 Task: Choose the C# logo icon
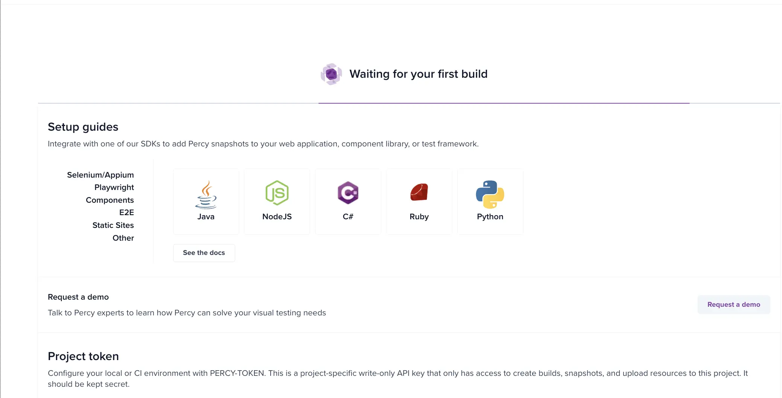pyautogui.click(x=348, y=193)
